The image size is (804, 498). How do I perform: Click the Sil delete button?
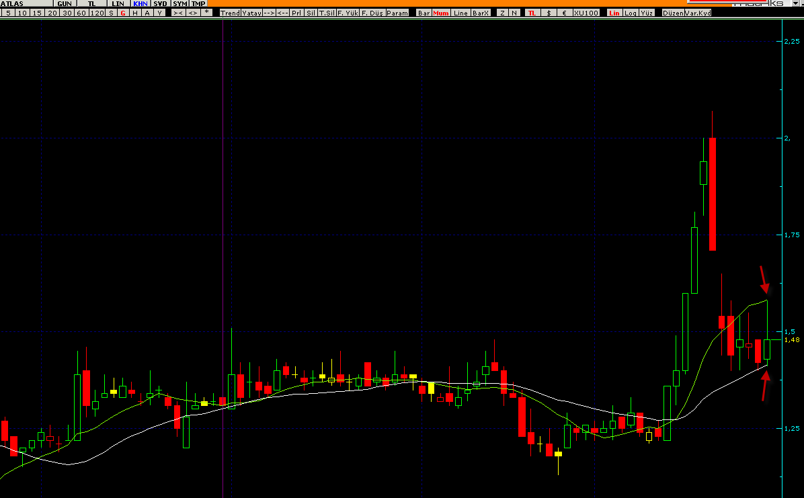311,13
